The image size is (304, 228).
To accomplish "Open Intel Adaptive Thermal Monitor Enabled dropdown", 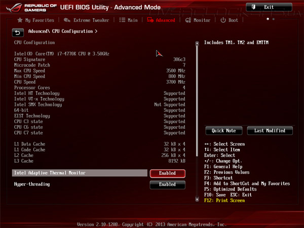I will pos(168,173).
